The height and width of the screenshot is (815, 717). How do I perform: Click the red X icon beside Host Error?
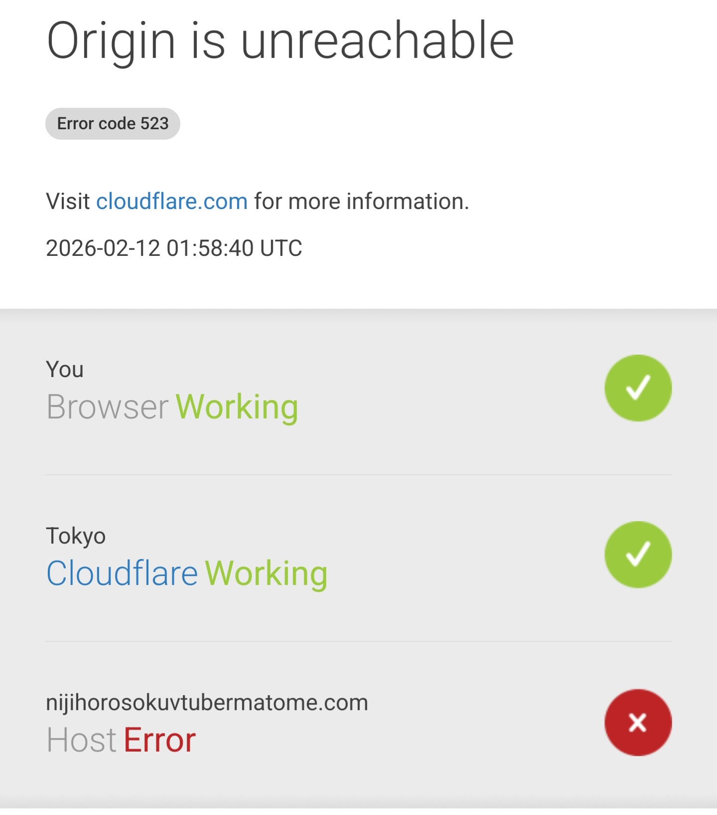click(638, 722)
